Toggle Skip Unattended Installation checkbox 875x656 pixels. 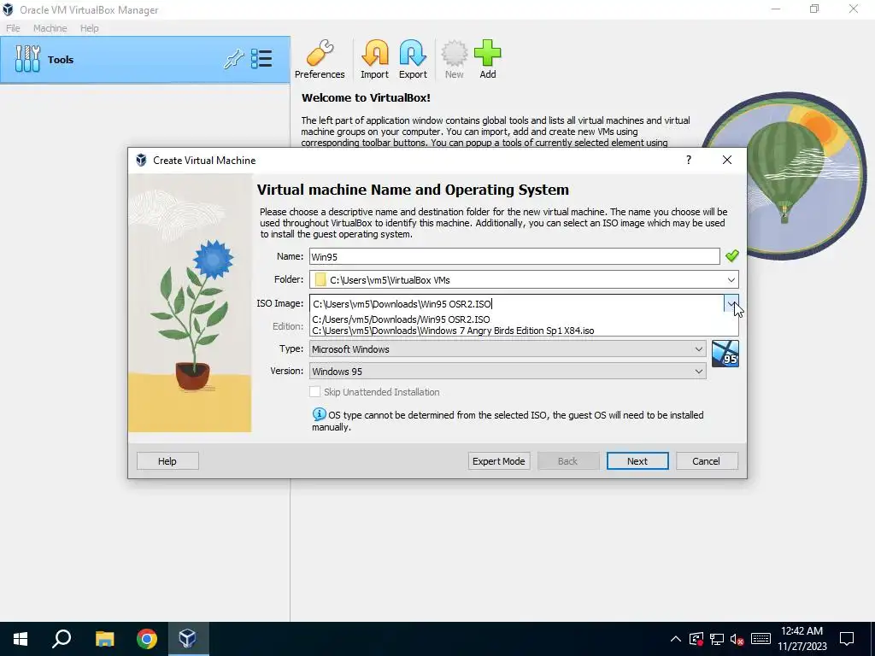314,391
